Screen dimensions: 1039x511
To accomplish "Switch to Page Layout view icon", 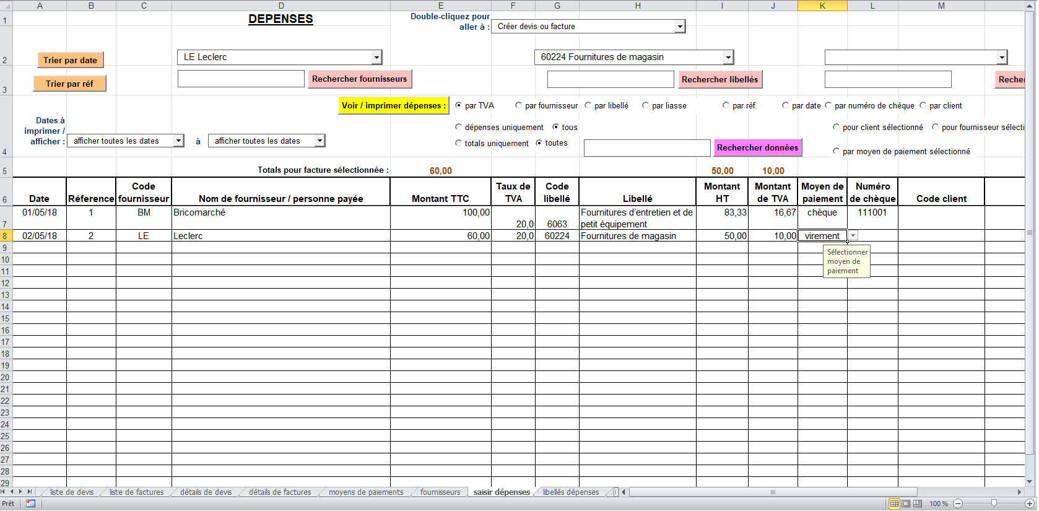I will (x=906, y=504).
